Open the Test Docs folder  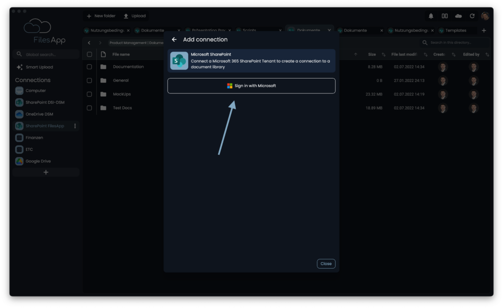pos(122,108)
